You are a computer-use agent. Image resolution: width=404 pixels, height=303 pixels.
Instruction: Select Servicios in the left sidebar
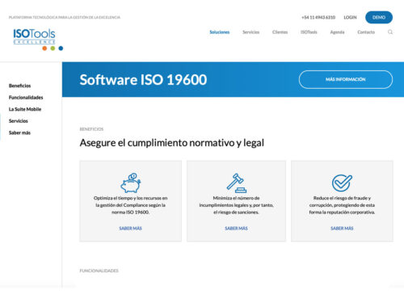[x=19, y=121]
